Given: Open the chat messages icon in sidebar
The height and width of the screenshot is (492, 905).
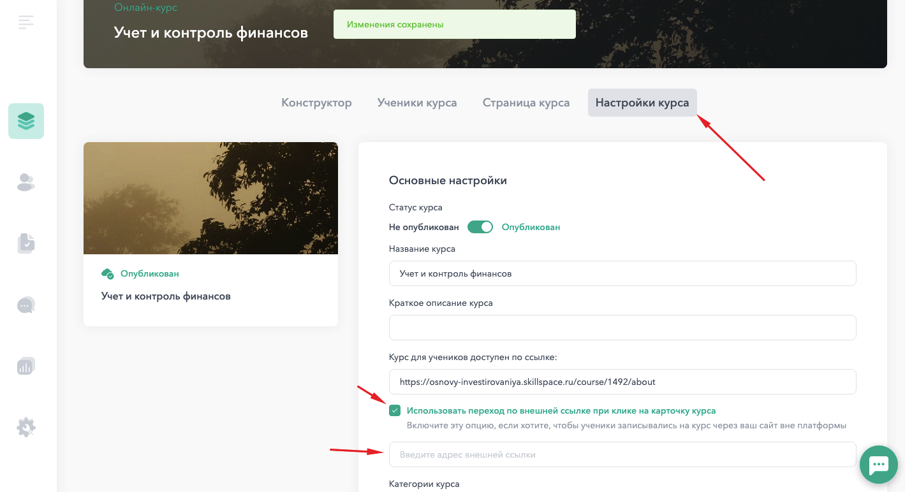Looking at the screenshot, I should (26, 305).
